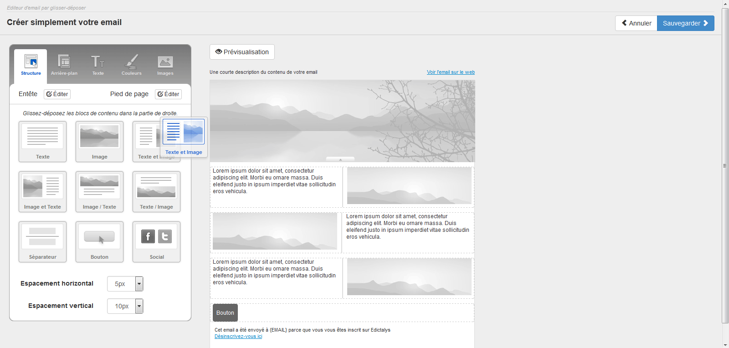Screen dimensions: 729x348
Task: Select the Texte content block icon
Action: [x=42, y=141]
